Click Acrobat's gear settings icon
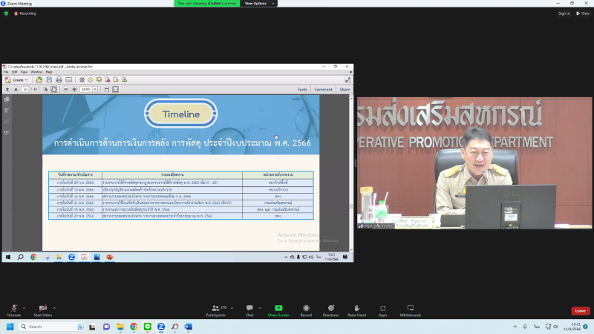The image size is (594, 334). [x=82, y=80]
